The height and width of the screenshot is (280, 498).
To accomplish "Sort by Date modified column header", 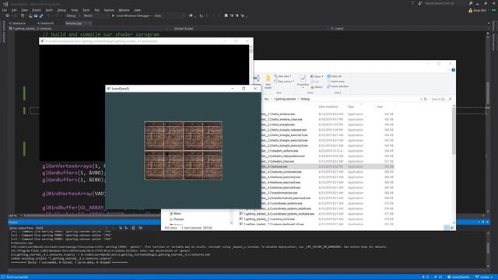I will tap(328, 107).
